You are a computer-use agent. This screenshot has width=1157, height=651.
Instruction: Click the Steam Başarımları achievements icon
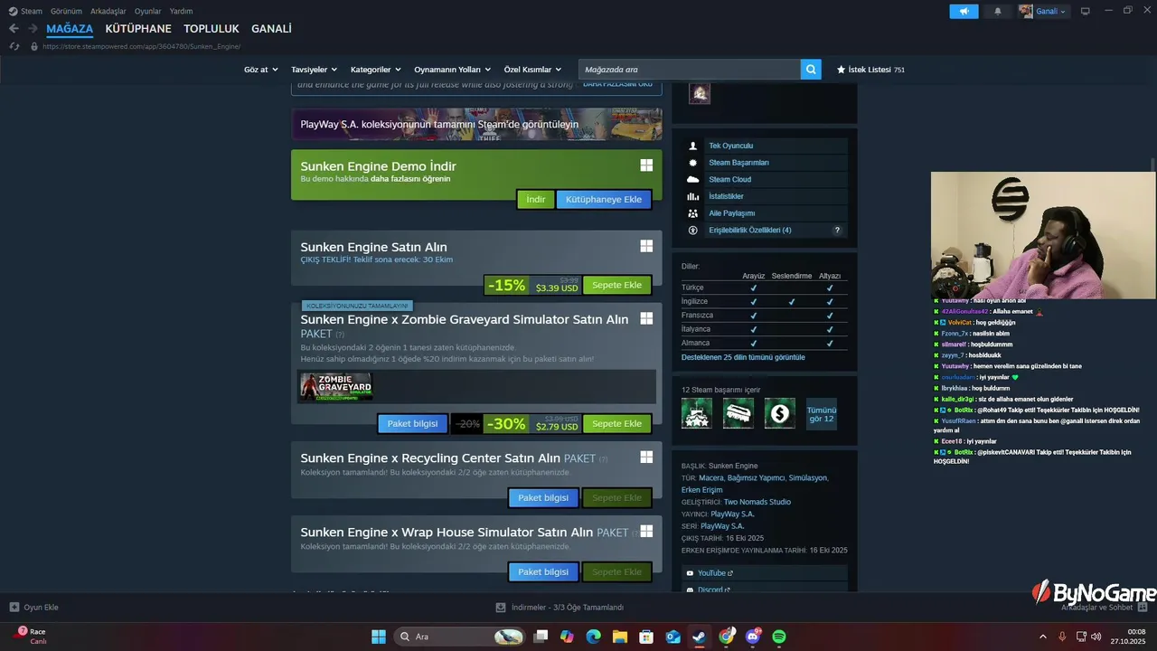pyautogui.click(x=693, y=163)
